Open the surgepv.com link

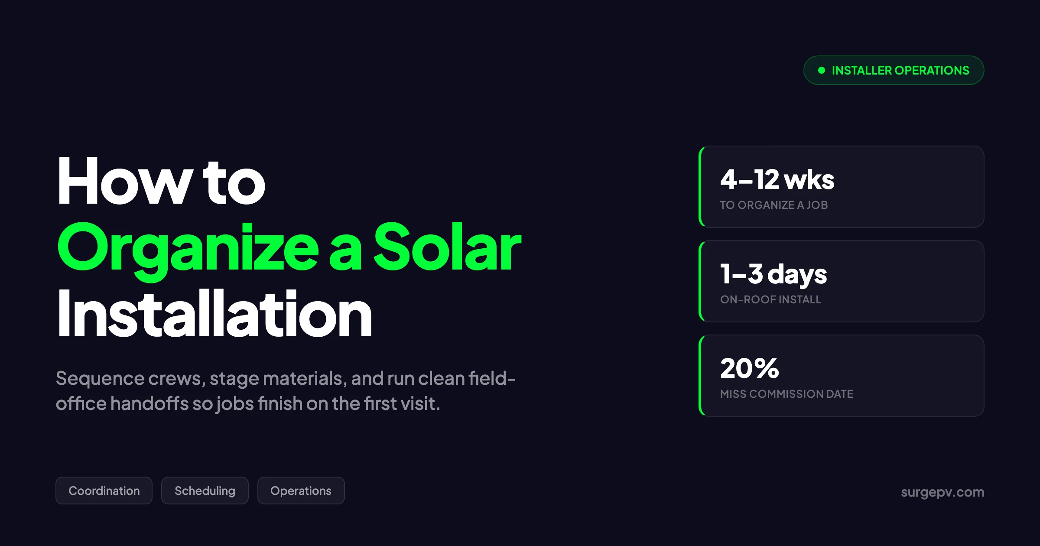tap(942, 492)
